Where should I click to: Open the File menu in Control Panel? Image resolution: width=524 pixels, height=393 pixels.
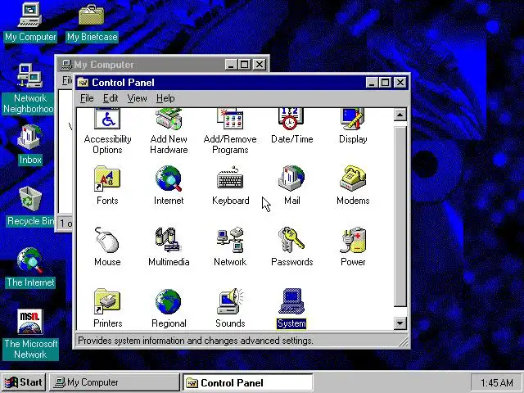click(x=87, y=98)
